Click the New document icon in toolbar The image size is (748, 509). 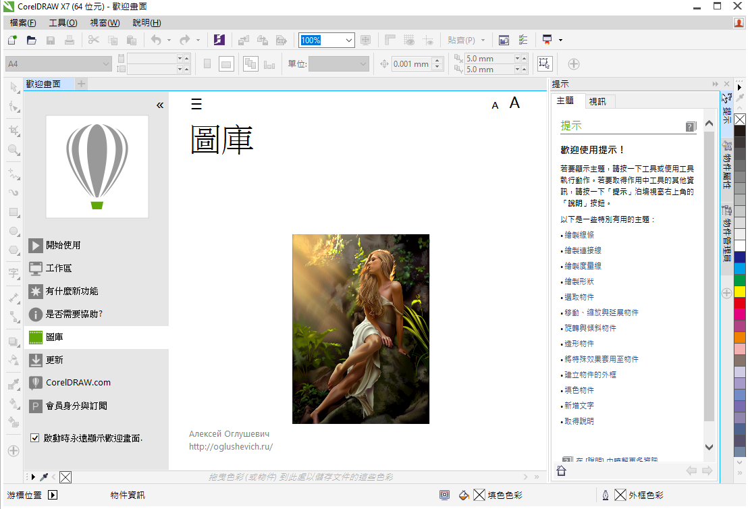tap(11, 41)
